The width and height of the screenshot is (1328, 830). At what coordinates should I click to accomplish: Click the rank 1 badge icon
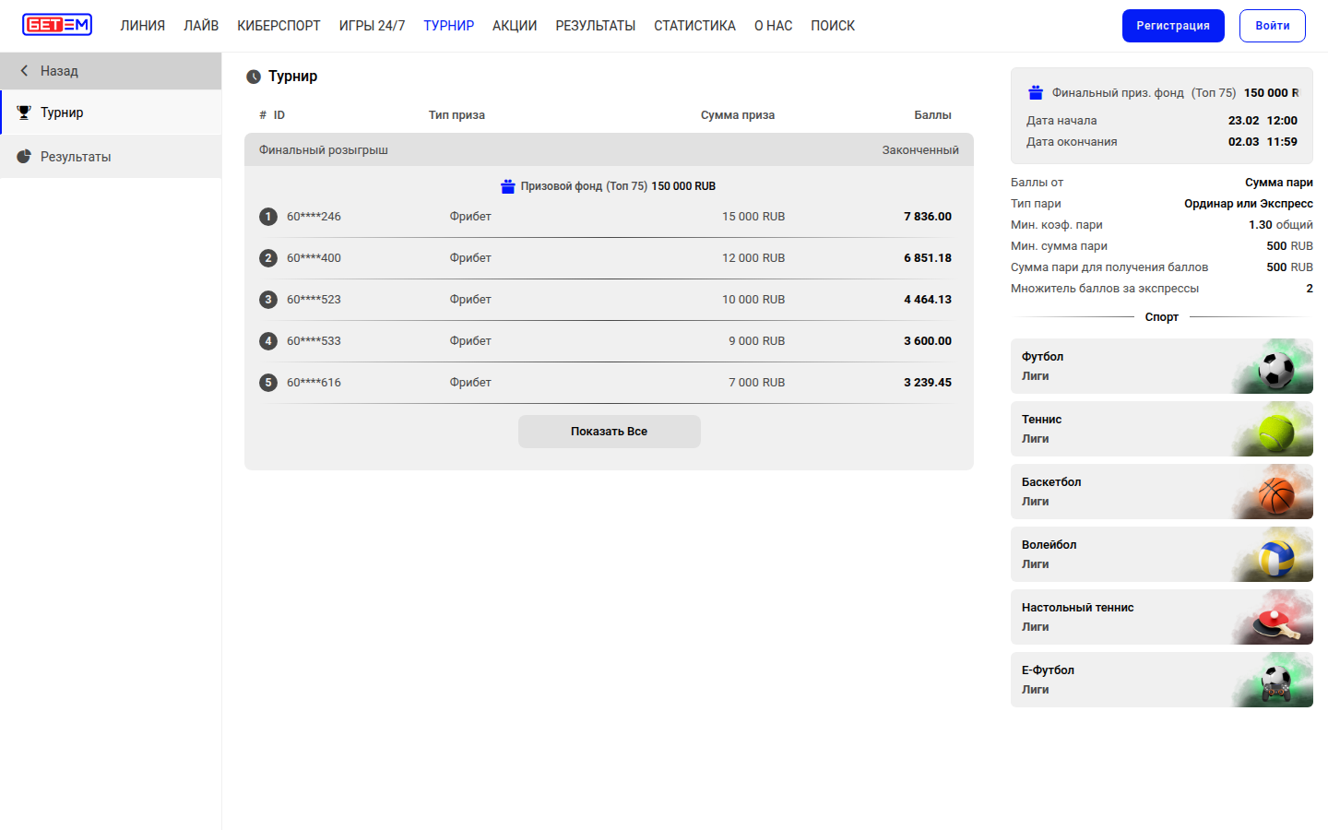[268, 217]
